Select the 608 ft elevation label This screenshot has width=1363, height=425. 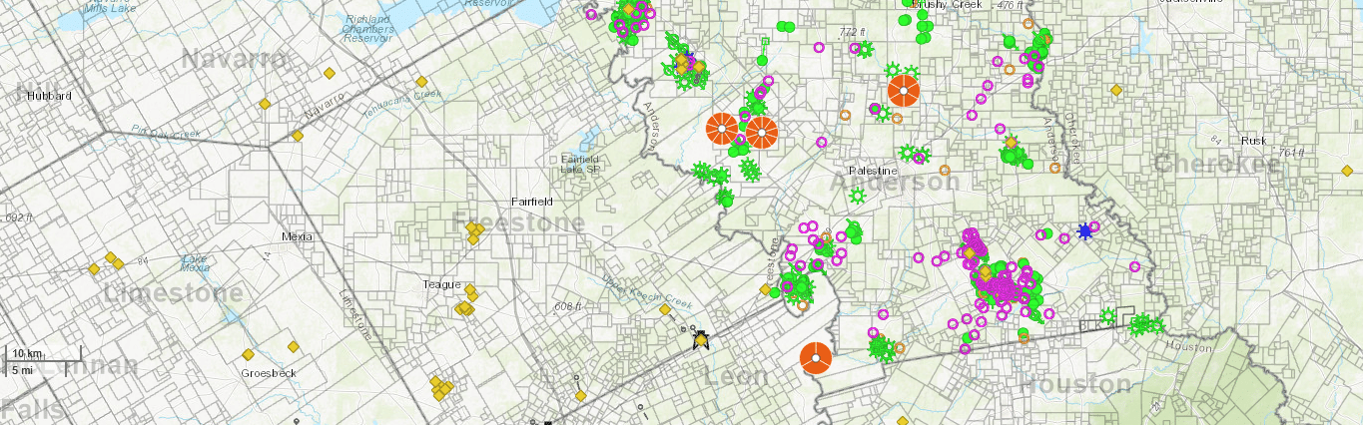[568, 306]
